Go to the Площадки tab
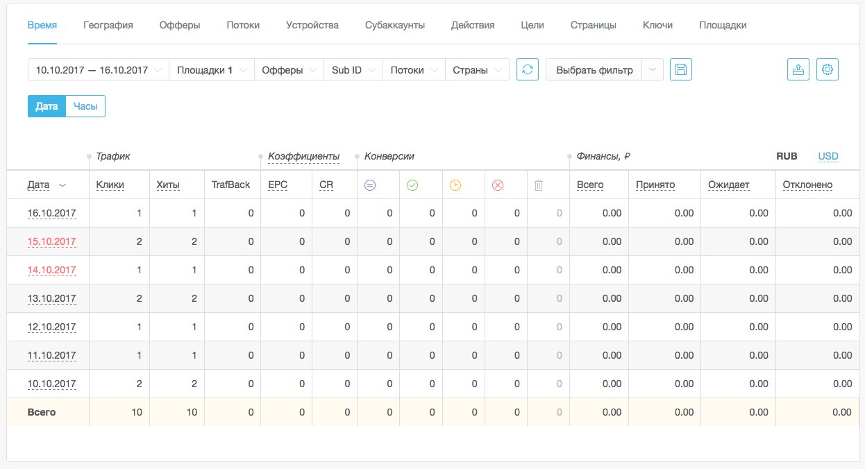 point(723,25)
